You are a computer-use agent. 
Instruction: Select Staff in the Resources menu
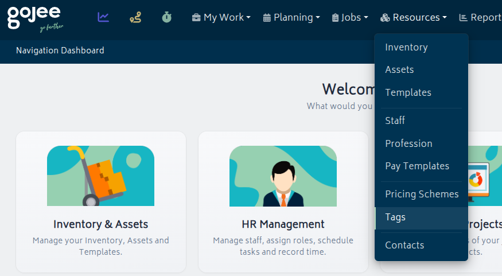[x=395, y=120]
